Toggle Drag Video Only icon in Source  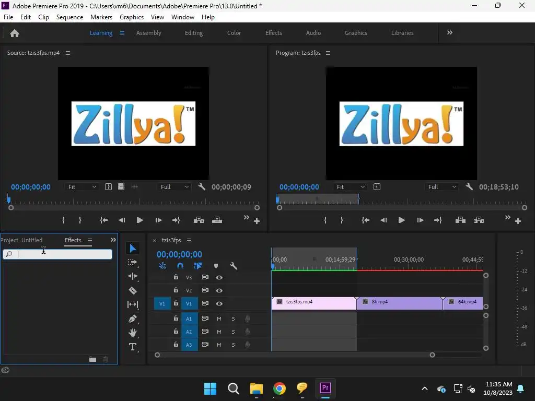(121, 186)
